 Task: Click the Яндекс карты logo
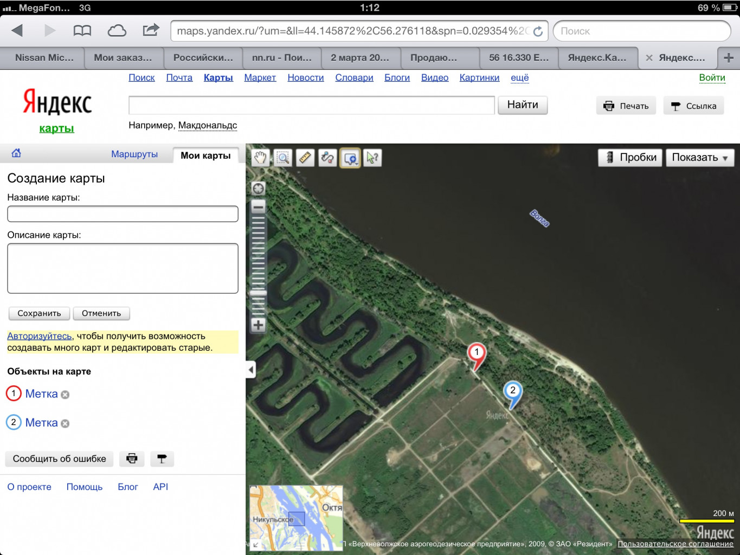click(57, 111)
